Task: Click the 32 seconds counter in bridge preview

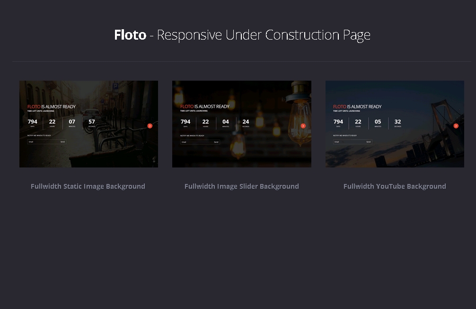Action: [x=397, y=123]
